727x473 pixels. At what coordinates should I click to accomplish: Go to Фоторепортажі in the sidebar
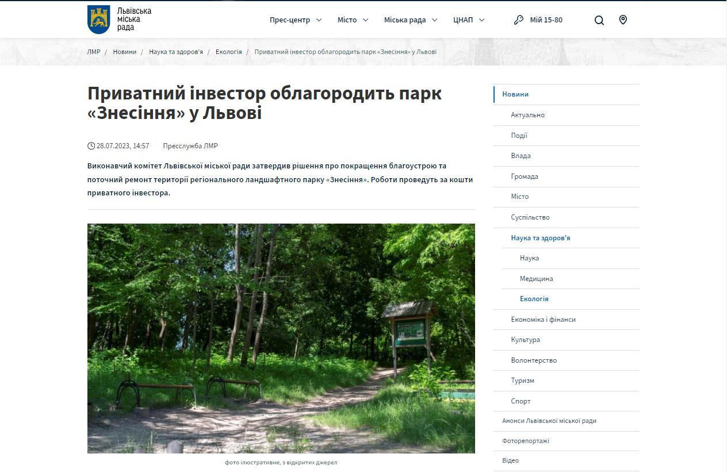click(525, 441)
